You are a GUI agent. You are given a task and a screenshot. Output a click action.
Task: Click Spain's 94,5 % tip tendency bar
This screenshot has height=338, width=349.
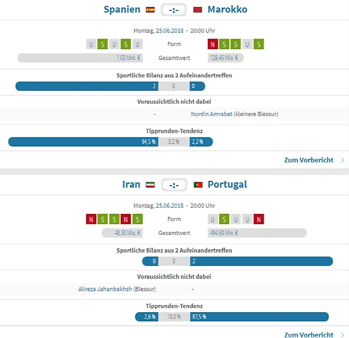click(83, 142)
